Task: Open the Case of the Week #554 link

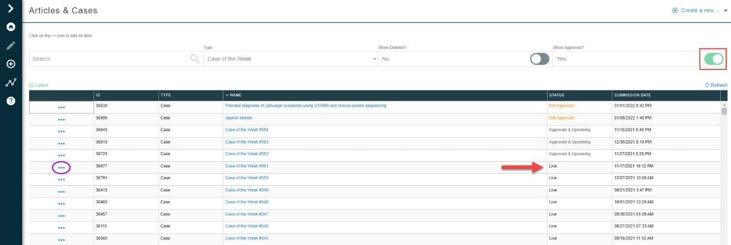Action: [x=246, y=130]
